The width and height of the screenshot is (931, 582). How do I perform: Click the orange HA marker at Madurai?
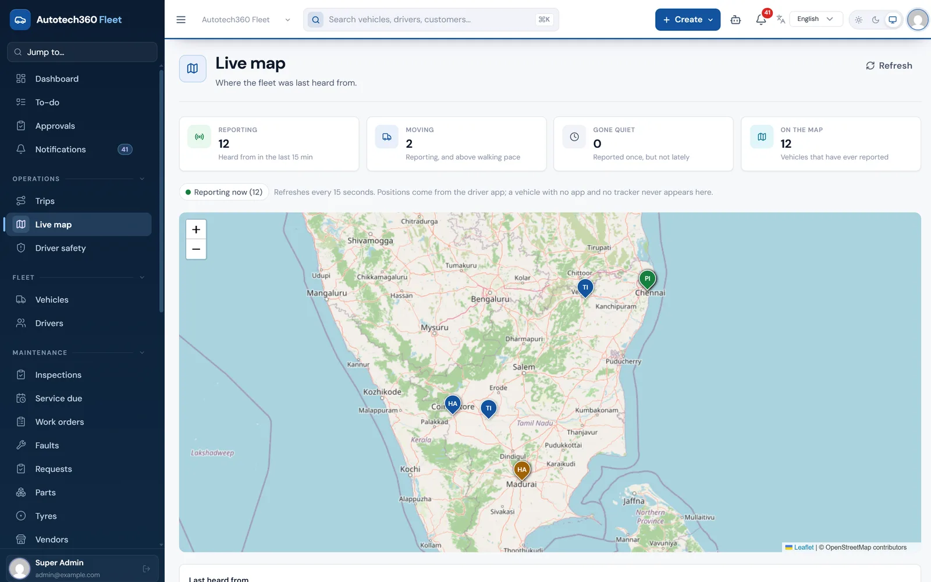[522, 470]
